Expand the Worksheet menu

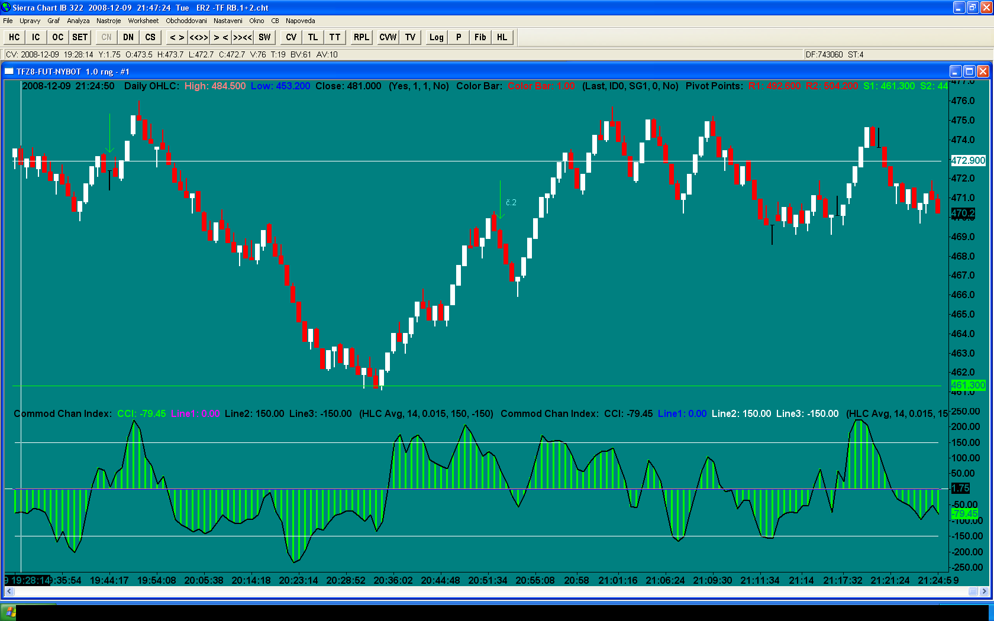[x=143, y=21]
